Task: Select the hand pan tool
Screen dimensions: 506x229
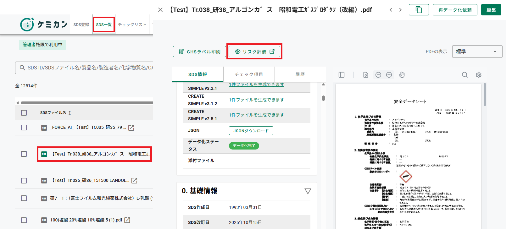Action: tap(402, 75)
